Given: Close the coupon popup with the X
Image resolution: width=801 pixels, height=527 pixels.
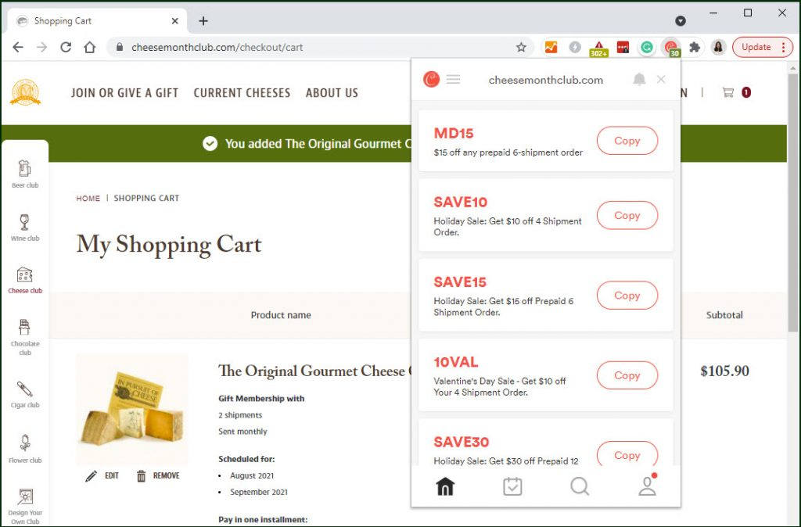Looking at the screenshot, I should click(661, 79).
